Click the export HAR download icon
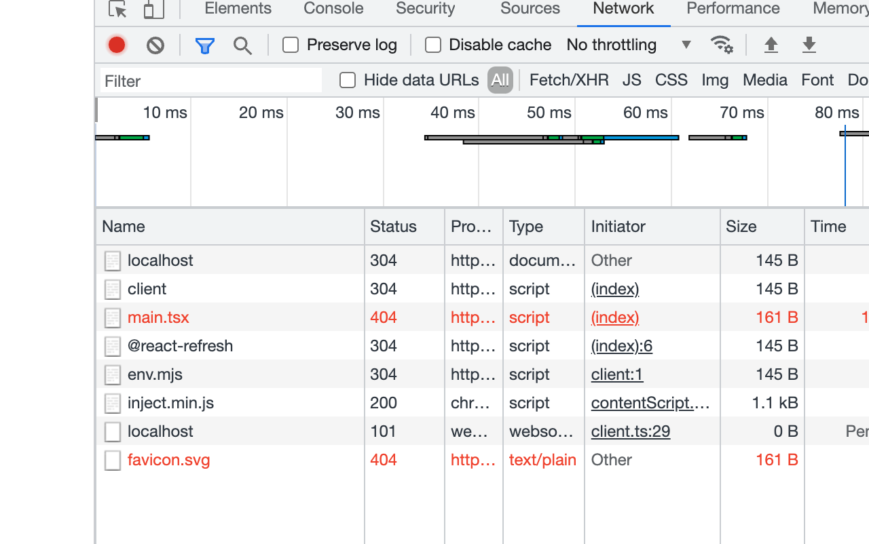 (809, 45)
